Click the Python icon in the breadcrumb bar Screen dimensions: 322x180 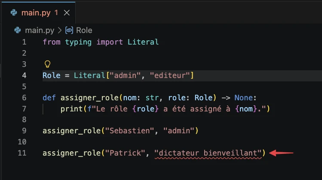click(x=18, y=30)
